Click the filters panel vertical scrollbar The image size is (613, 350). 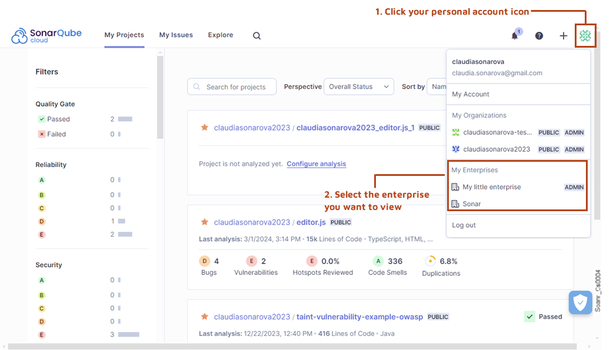point(160,97)
